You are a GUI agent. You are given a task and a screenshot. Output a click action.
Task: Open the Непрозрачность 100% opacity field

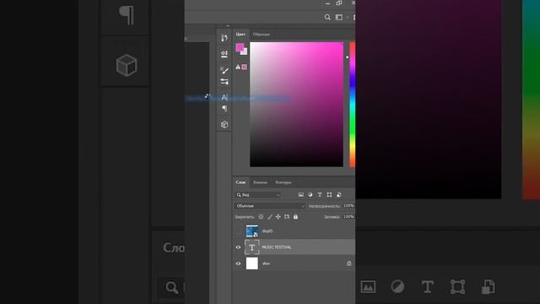point(348,206)
